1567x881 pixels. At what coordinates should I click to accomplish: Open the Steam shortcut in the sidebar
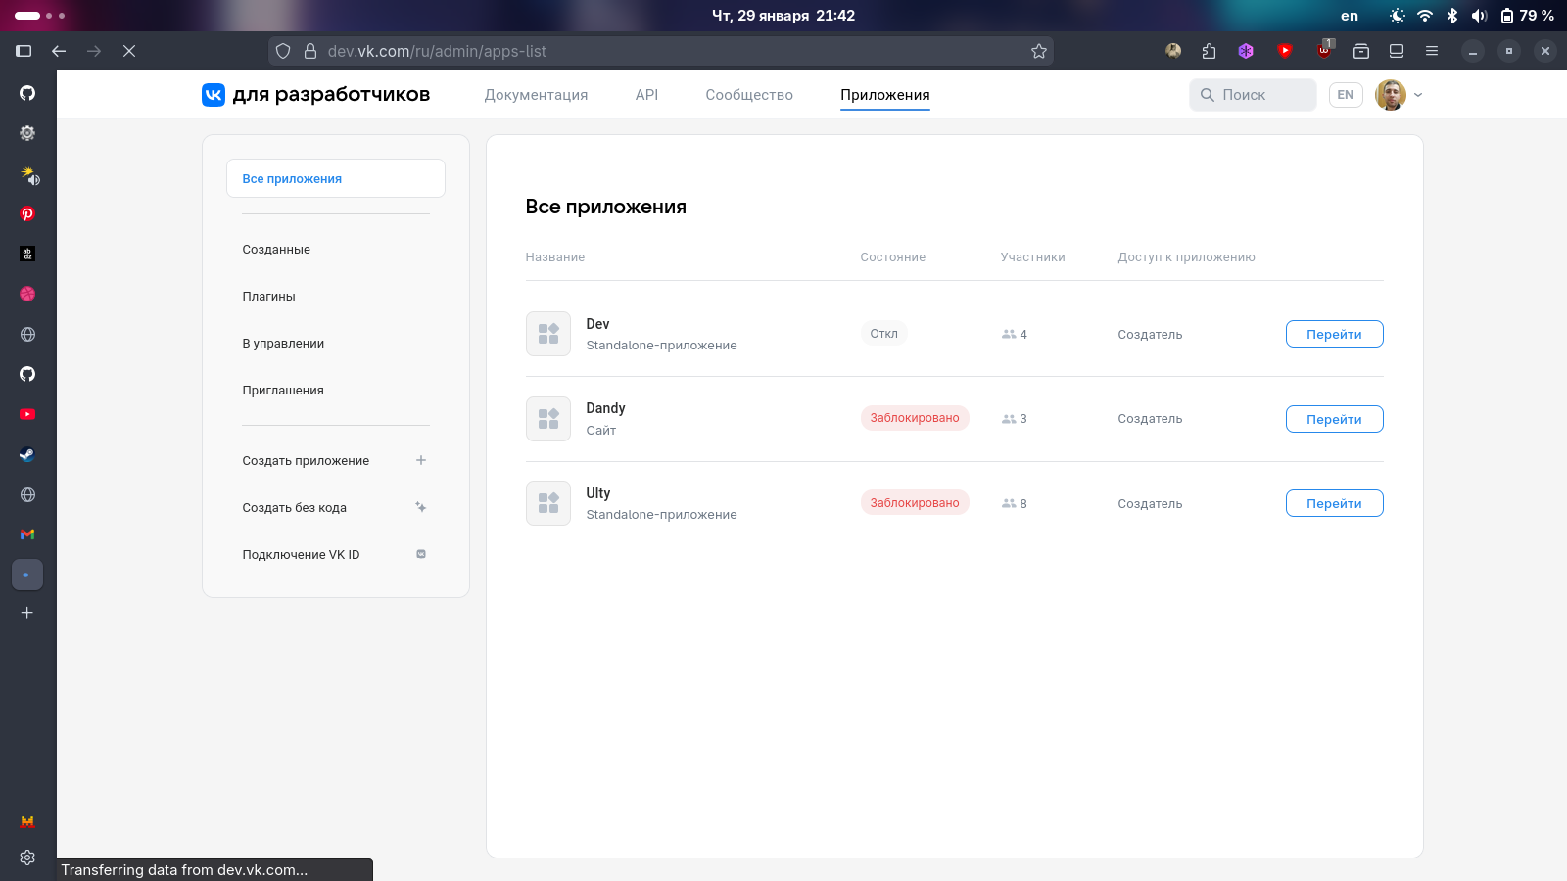click(27, 454)
